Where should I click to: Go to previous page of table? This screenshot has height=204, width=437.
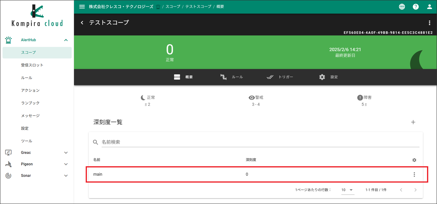pyautogui.click(x=401, y=190)
